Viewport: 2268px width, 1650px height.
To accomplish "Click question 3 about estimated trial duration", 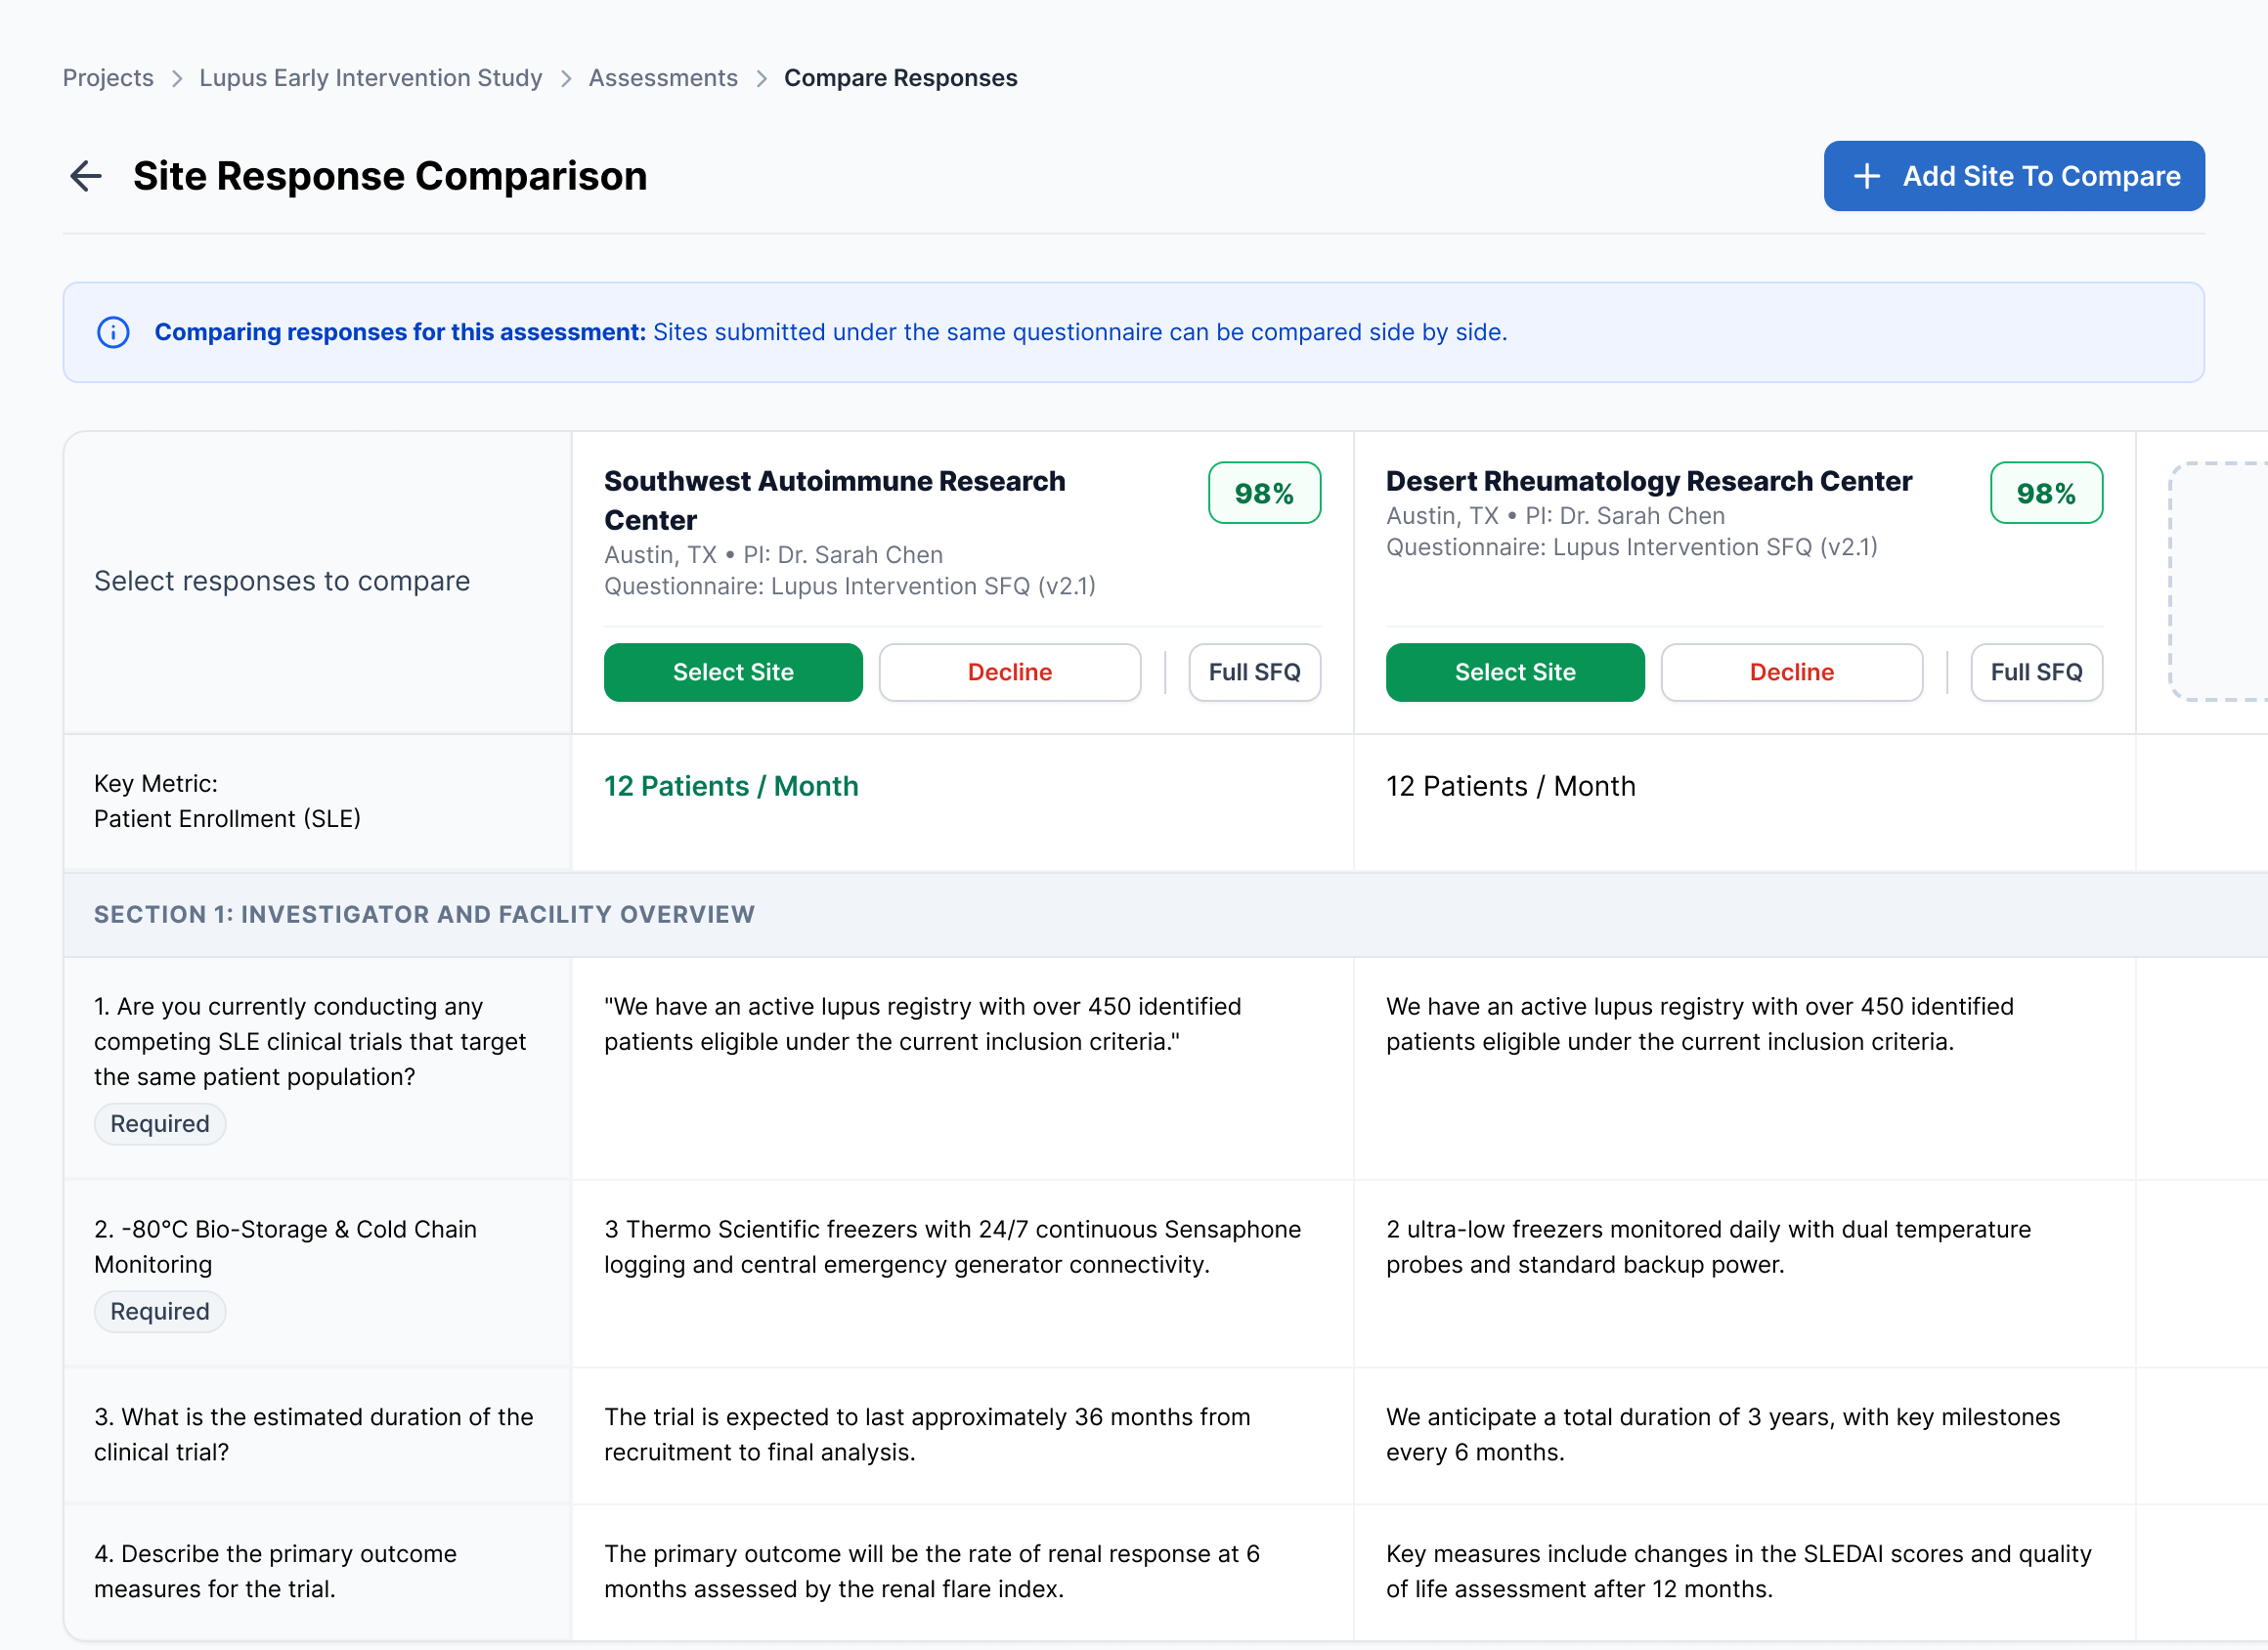I will [314, 1434].
